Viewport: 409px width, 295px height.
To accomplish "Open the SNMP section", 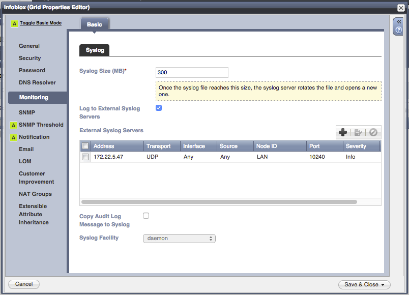I will 27,112.
